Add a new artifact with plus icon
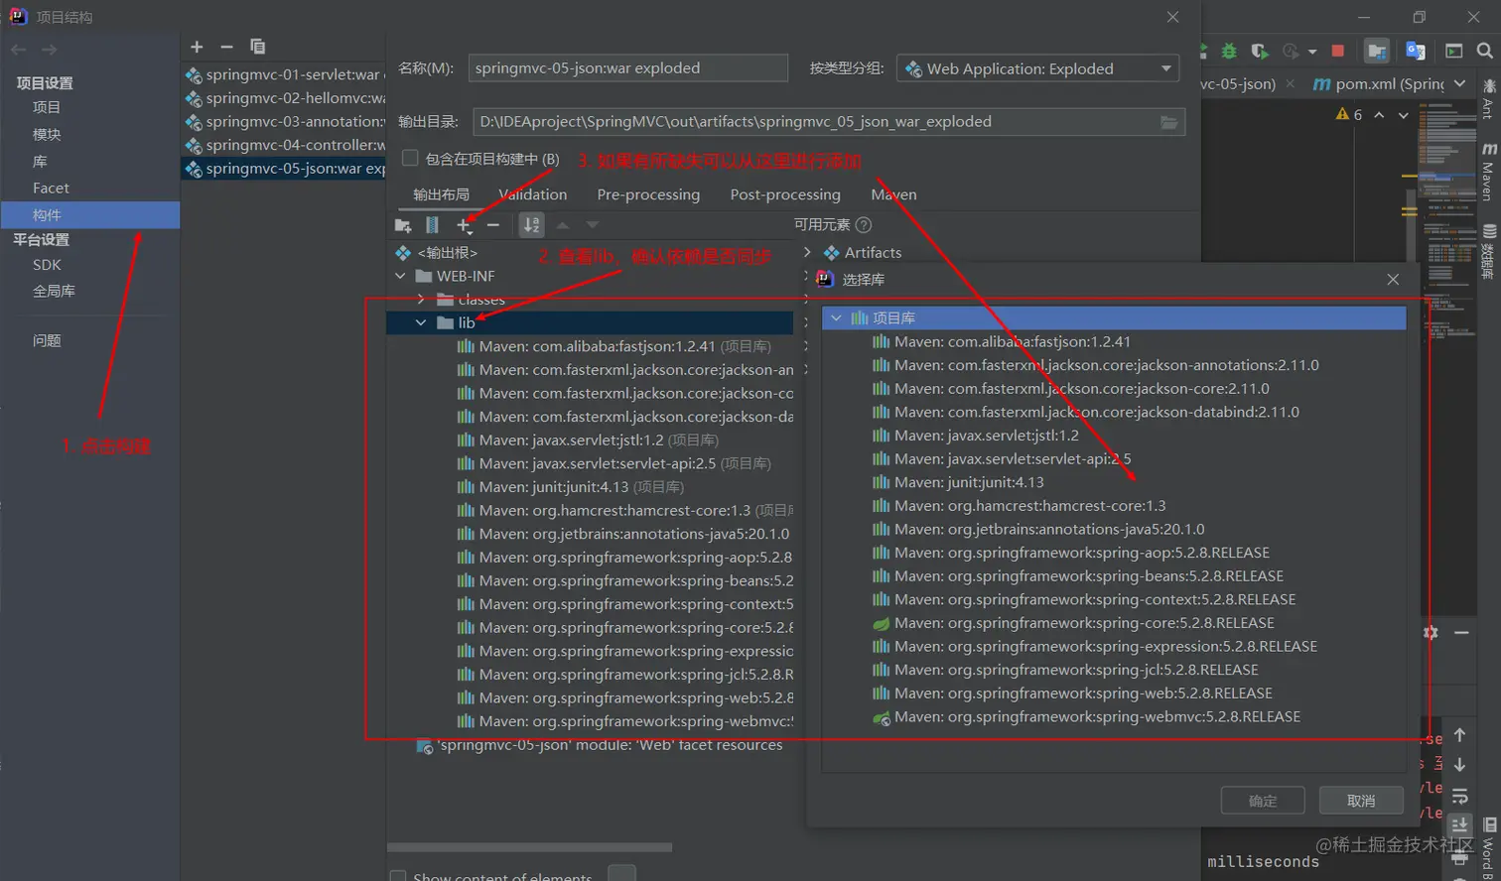1501x881 pixels. pyautogui.click(x=197, y=47)
